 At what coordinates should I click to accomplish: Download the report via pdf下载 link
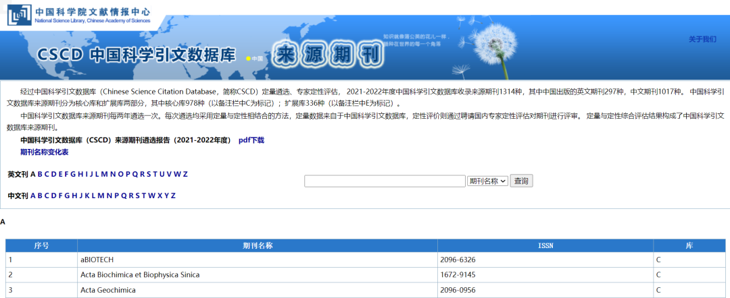(251, 140)
